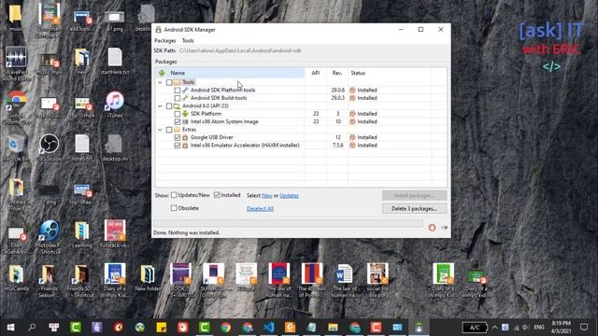Click the New link next to Select

[267, 195]
